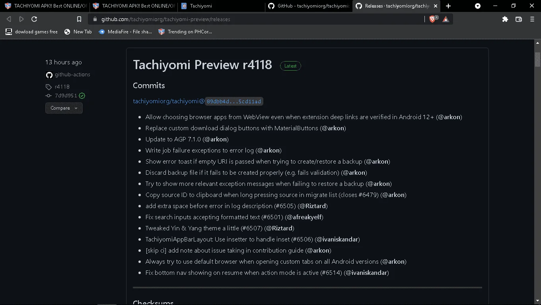Open the r4118 tag link
541x305 pixels.
coord(62,87)
